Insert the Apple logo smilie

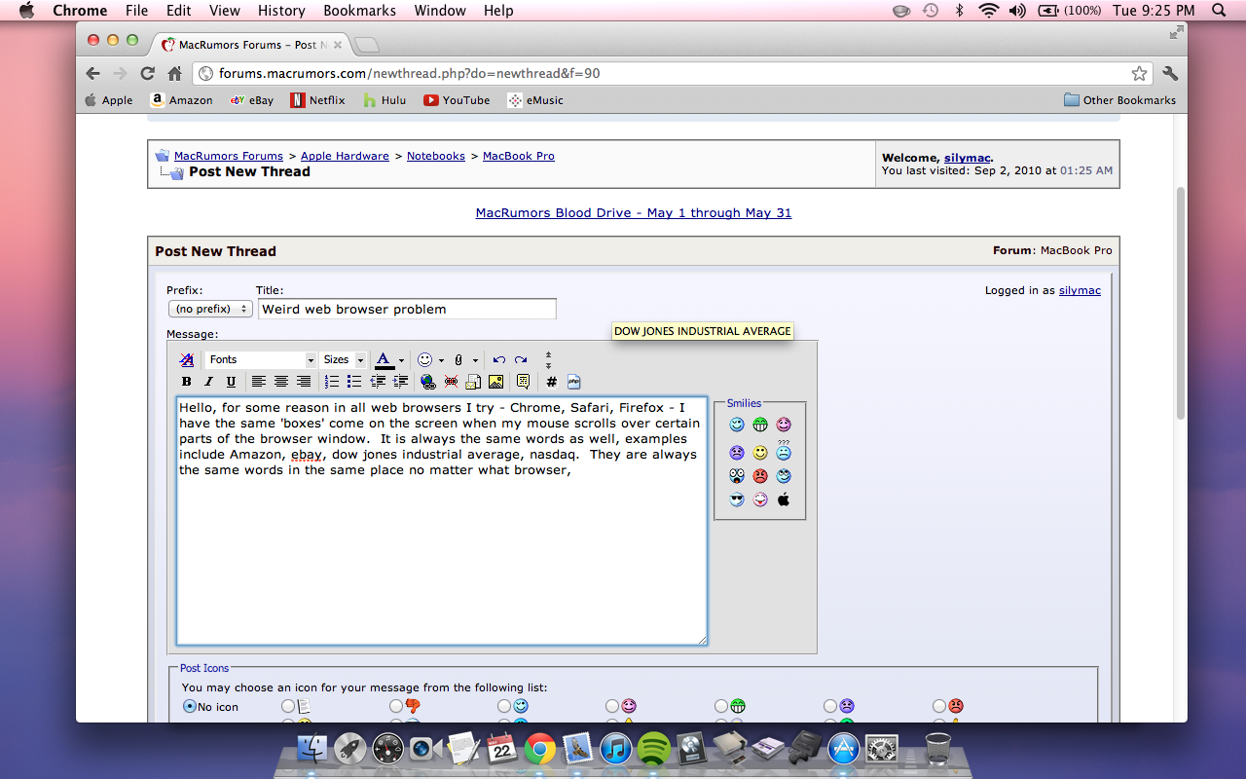(784, 500)
